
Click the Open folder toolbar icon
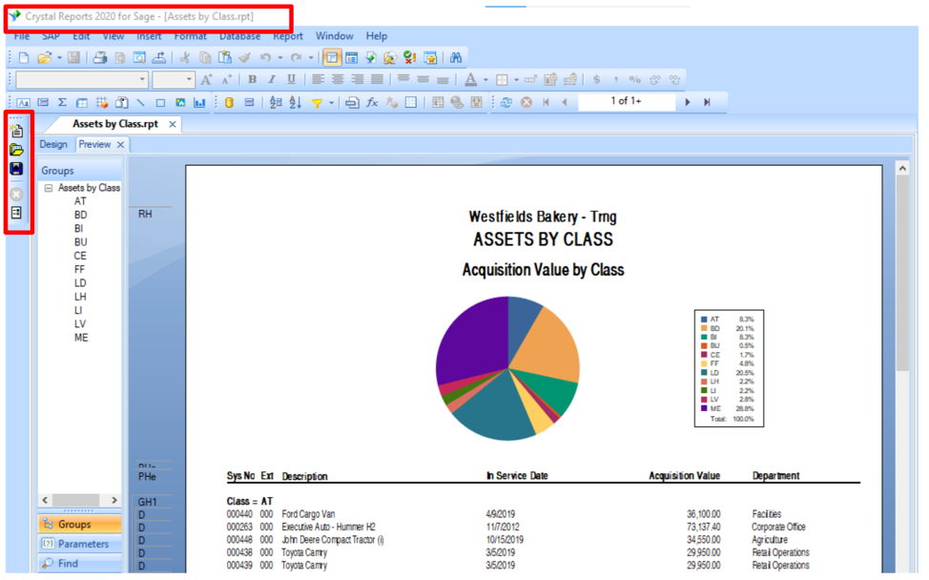click(x=44, y=57)
